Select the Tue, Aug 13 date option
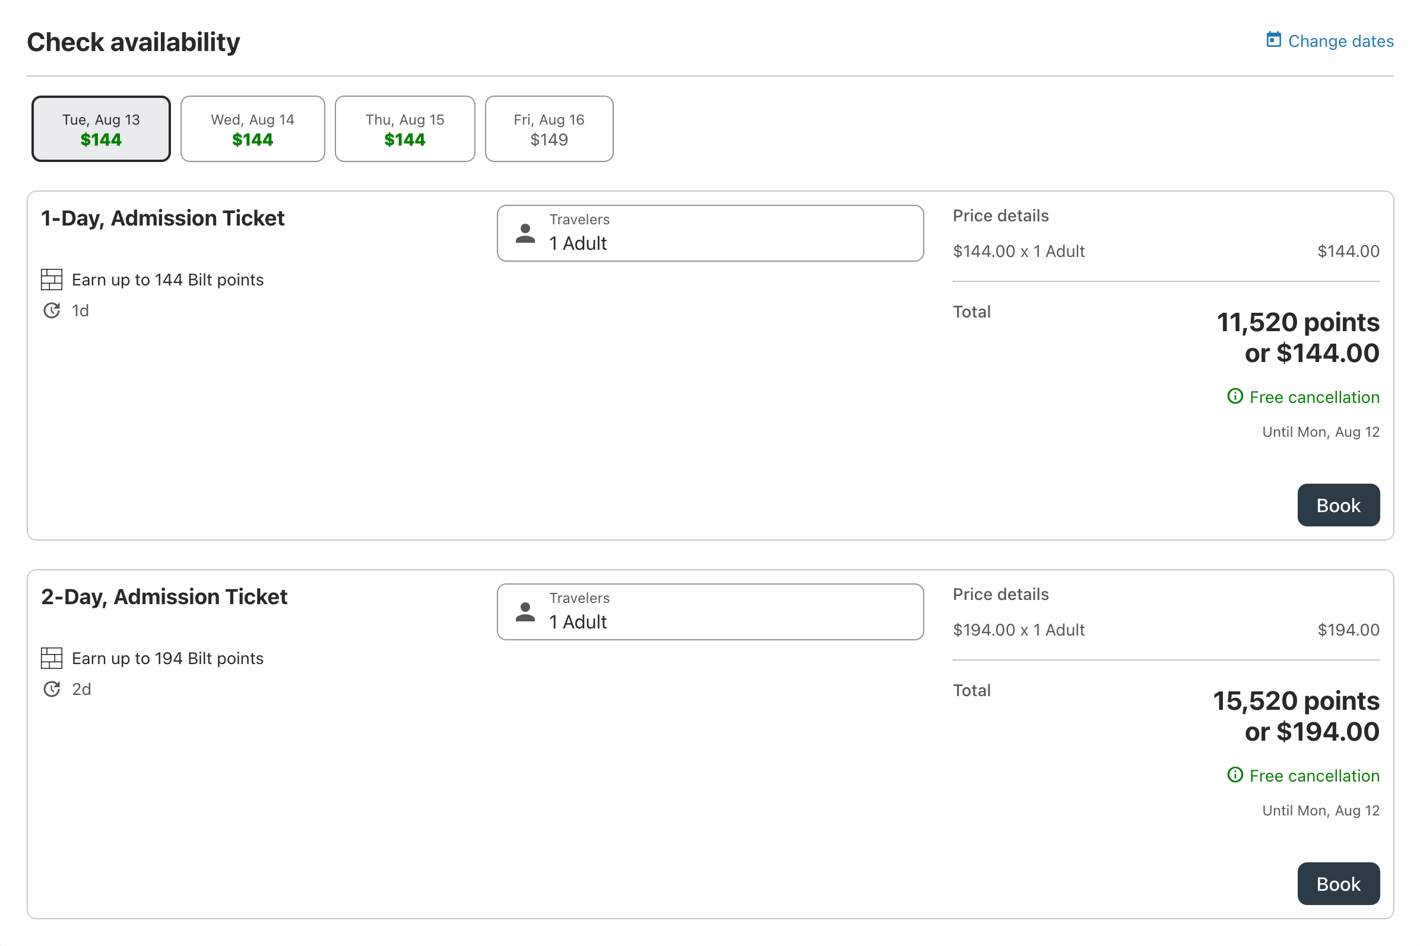 (101, 129)
